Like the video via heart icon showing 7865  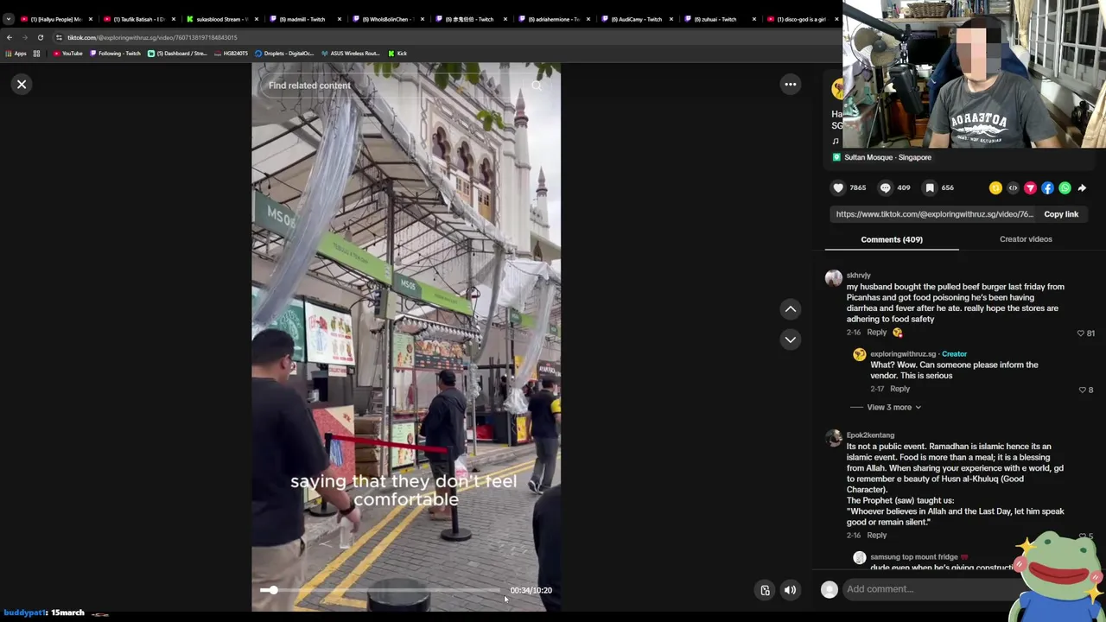(838, 187)
